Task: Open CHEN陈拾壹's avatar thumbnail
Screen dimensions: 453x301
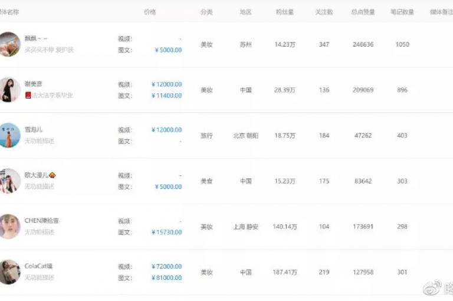Action: click(x=9, y=227)
